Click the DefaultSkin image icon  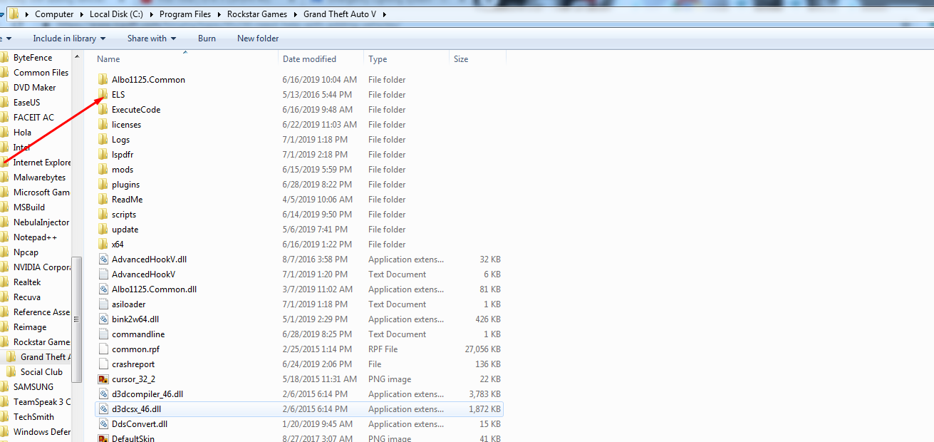[x=103, y=438]
